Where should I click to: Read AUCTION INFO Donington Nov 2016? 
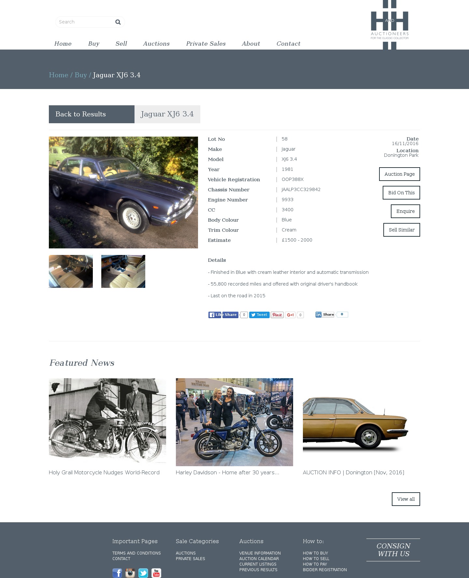(x=353, y=472)
